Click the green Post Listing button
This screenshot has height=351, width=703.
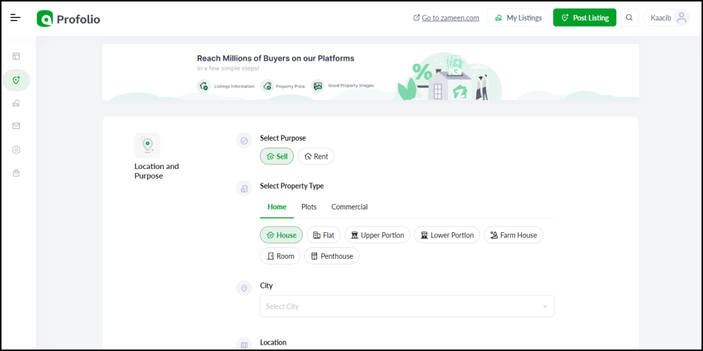pyautogui.click(x=585, y=17)
